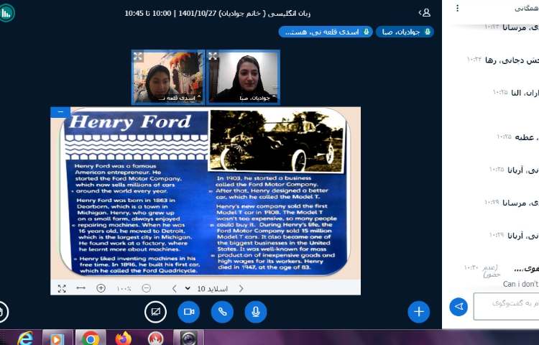Viewport: 539px width, 345px height.
Task: Open the statistics icon in the top-left corner
Action: (x=6, y=14)
